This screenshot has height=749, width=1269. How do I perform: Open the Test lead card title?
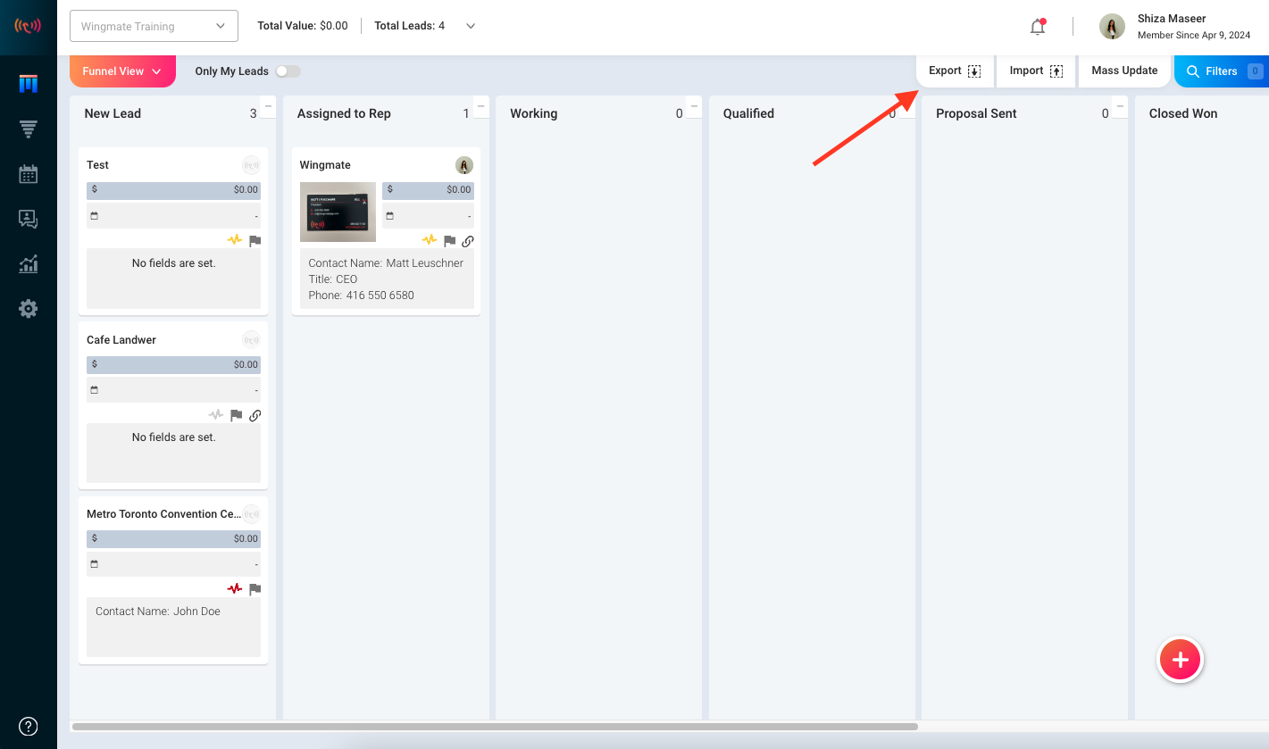click(x=98, y=165)
